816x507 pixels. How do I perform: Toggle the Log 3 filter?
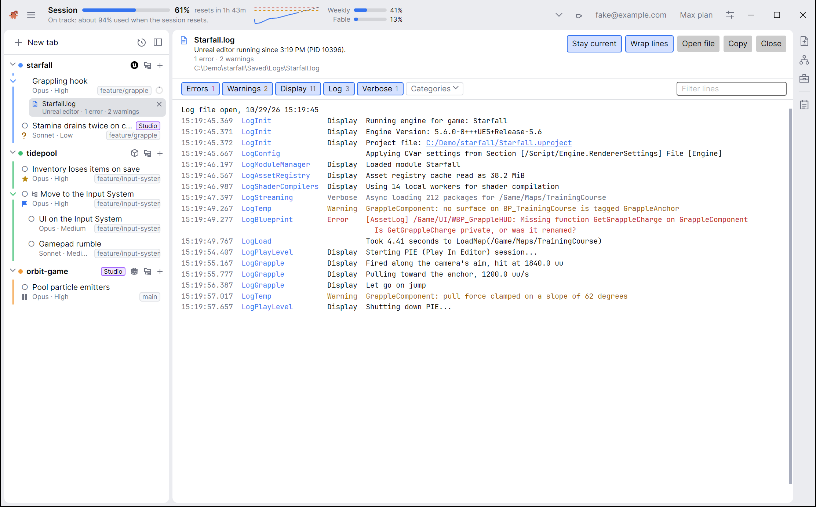coord(339,89)
